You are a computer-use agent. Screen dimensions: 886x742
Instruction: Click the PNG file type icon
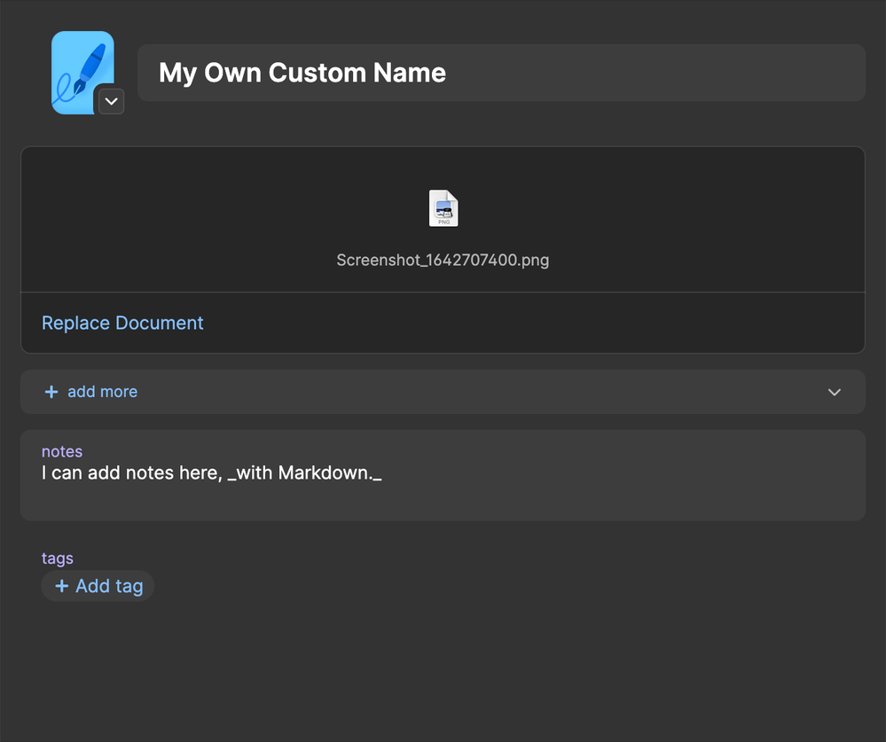pos(443,209)
